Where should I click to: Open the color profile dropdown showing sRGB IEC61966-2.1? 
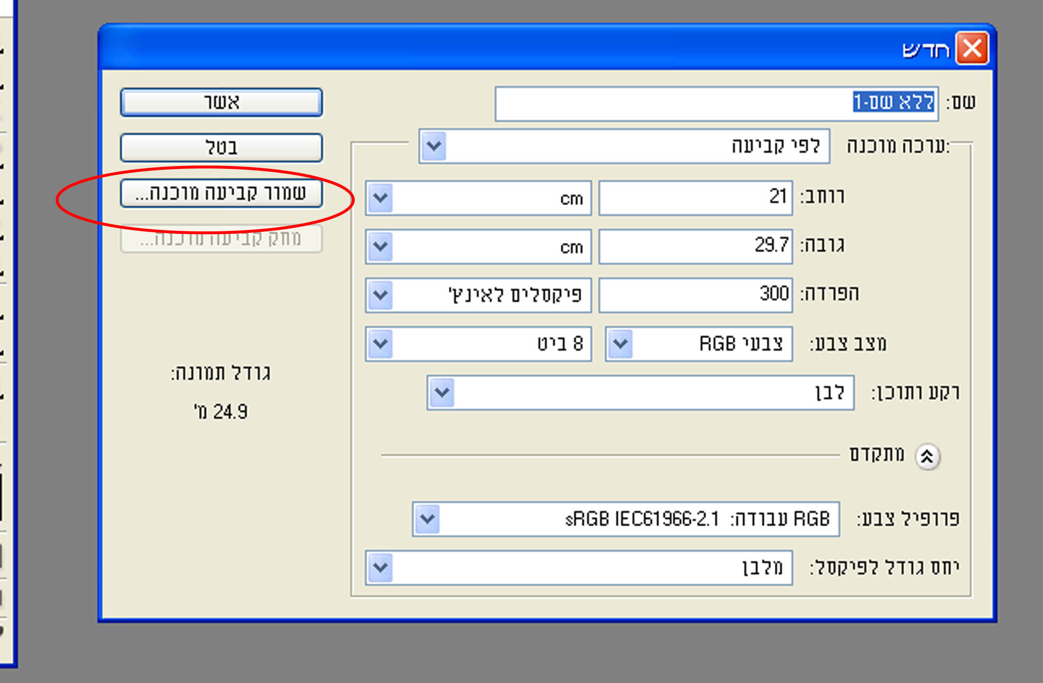pyautogui.click(x=427, y=519)
